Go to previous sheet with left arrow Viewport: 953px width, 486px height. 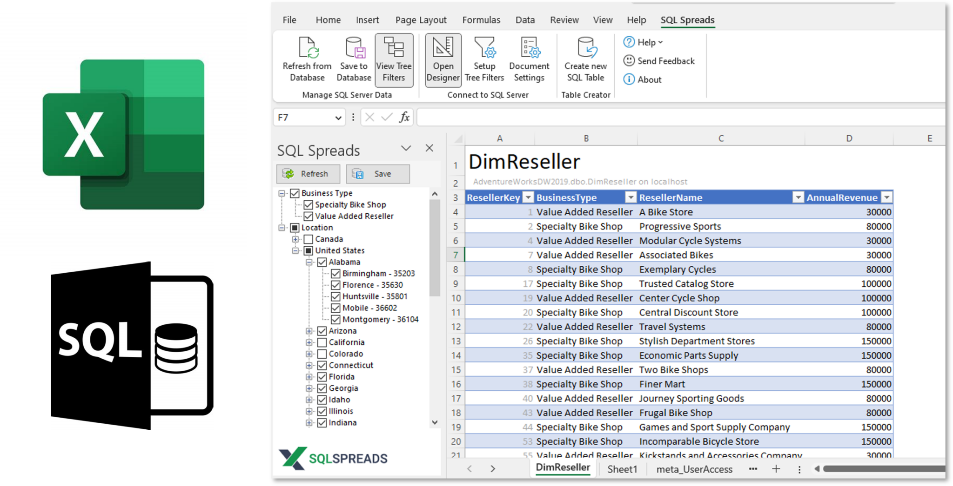[470, 469]
